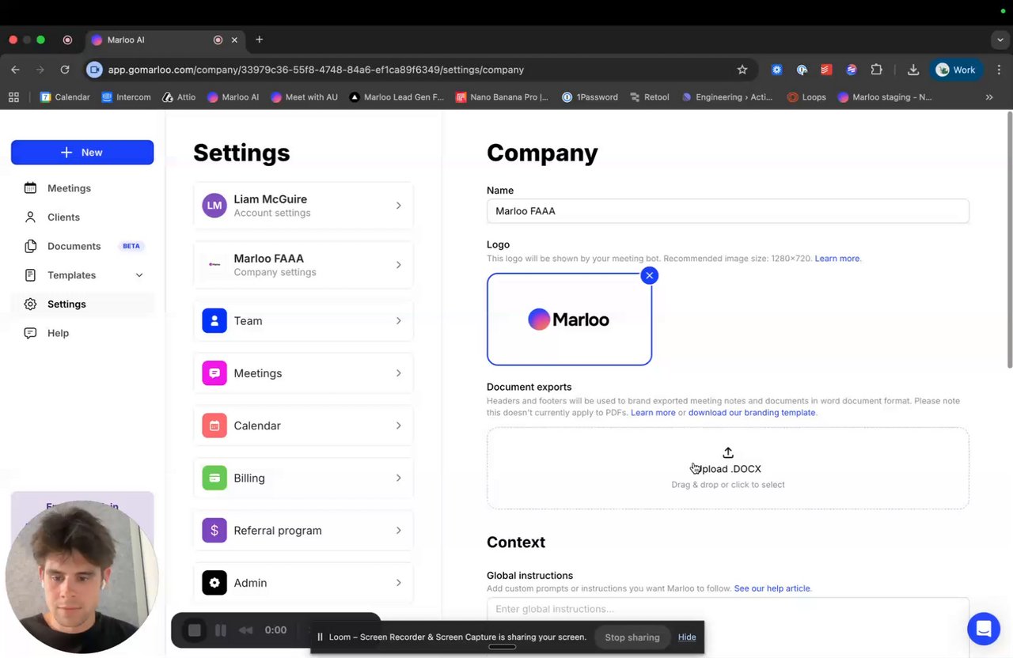Open Chrome downloads icon
Screen dimensions: 1013x658
point(913,70)
